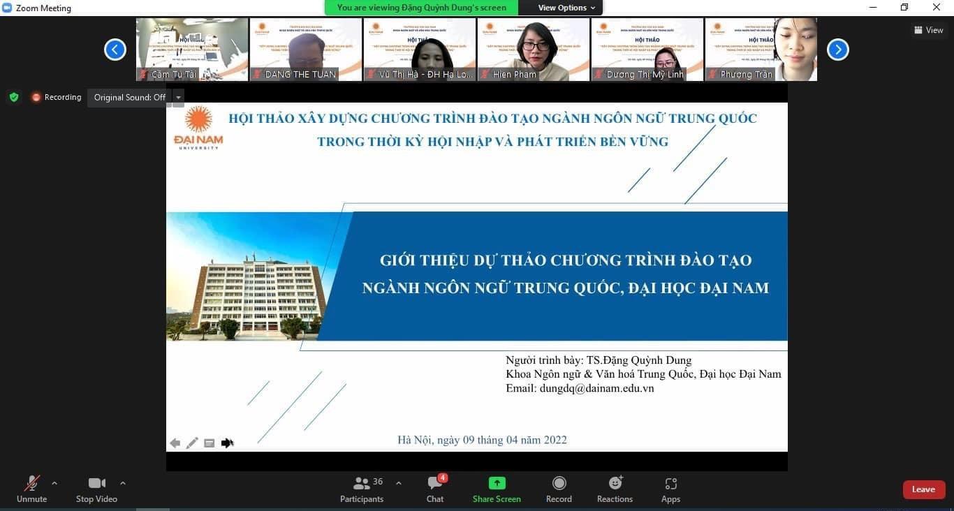Image resolution: width=954 pixels, height=511 pixels.
Task: Open the Participants panel
Action: 362,489
